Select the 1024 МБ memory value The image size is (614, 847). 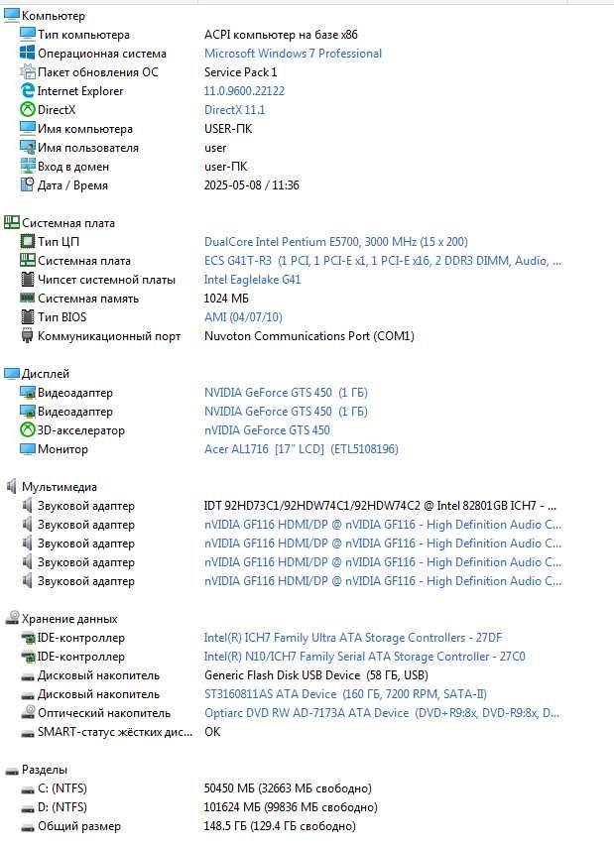226,299
